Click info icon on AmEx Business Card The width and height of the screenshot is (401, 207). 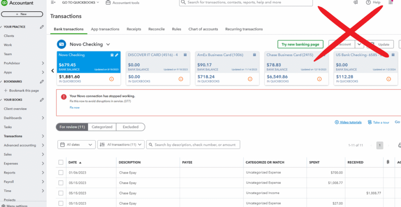pos(250,79)
